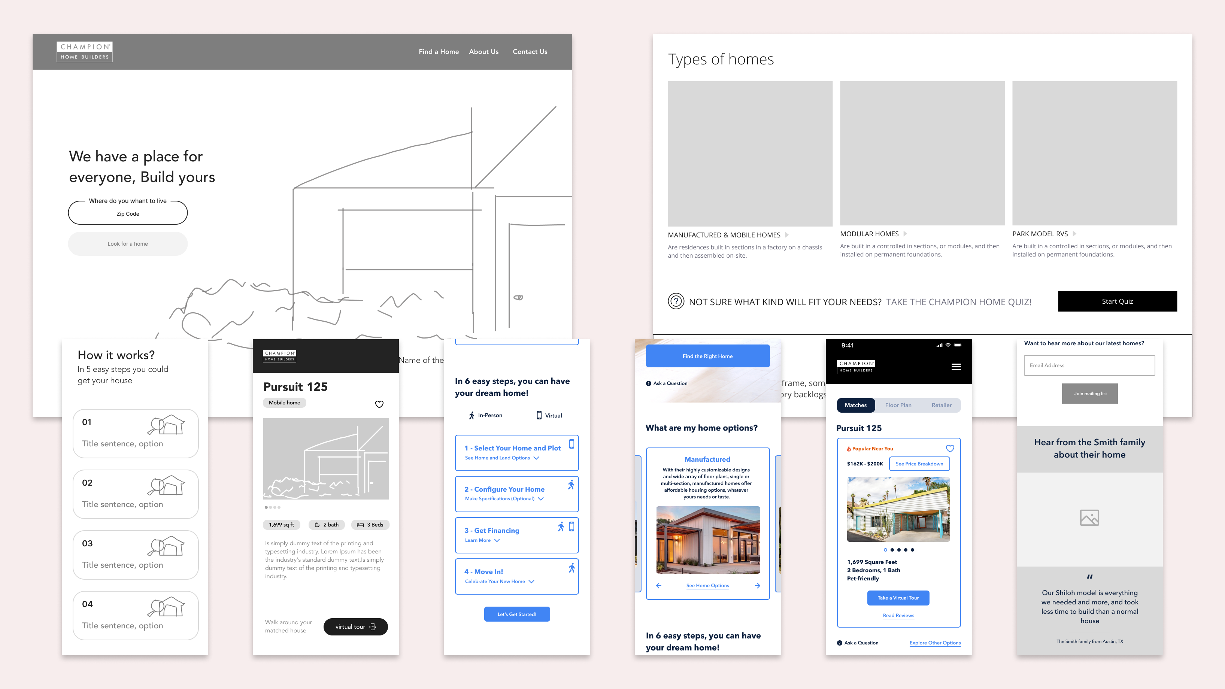Click the Start Quiz button
This screenshot has height=689, width=1225.
click(x=1117, y=301)
